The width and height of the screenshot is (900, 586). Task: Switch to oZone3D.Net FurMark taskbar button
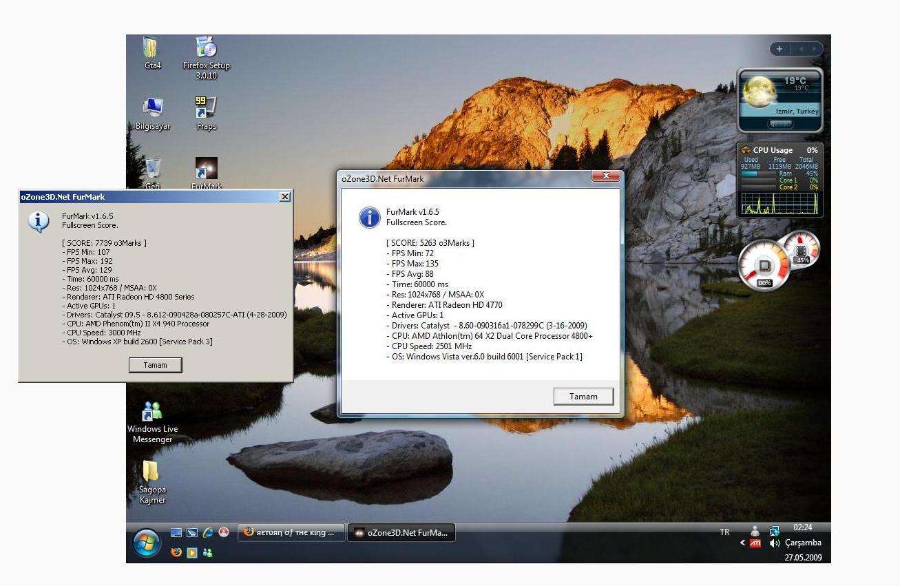click(x=401, y=532)
